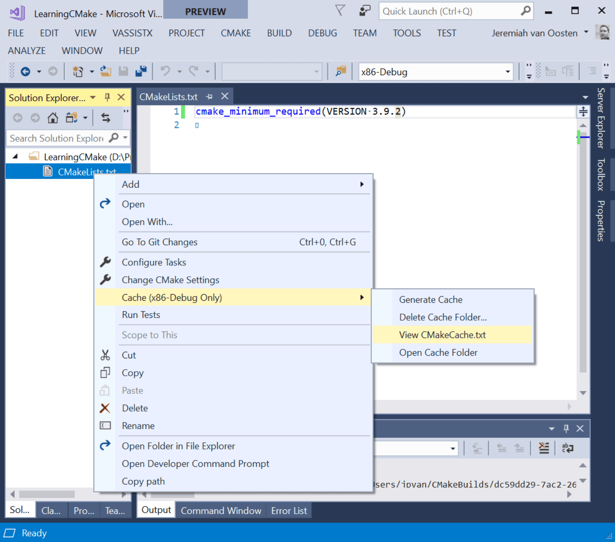Toggle auto-hide pin on Output panel
The height and width of the screenshot is (542, 615).
coord(566,428)
